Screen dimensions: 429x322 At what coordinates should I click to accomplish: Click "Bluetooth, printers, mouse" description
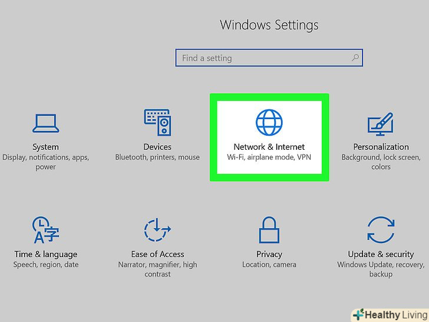point(157,157)
